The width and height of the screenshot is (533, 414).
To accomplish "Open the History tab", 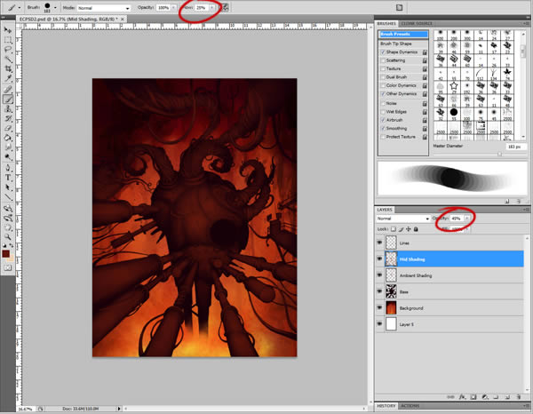I will [x=386, y=406].
